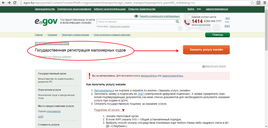Click the printer icon for print version
Image resolution: width=268 pixels, height=128 pixels.
coord(204,66)
